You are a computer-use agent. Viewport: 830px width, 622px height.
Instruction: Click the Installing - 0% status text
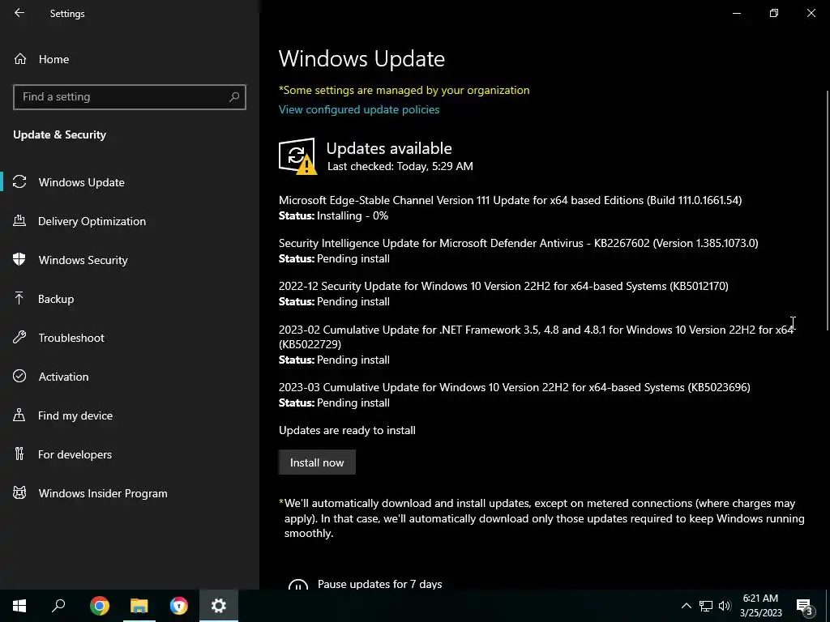coord(352,215)
